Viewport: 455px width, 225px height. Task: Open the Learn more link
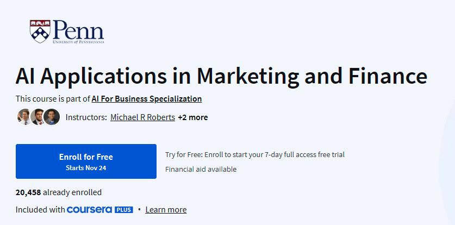[x=166, y=210]
